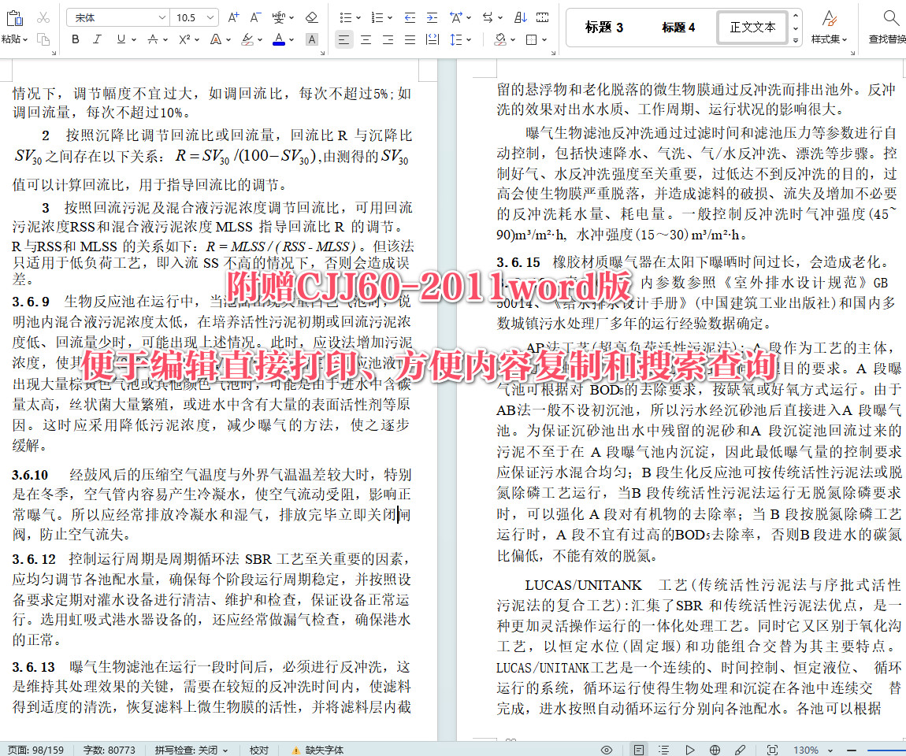
Task: Toggle bold formatting with the B icon
Action: 75,39
